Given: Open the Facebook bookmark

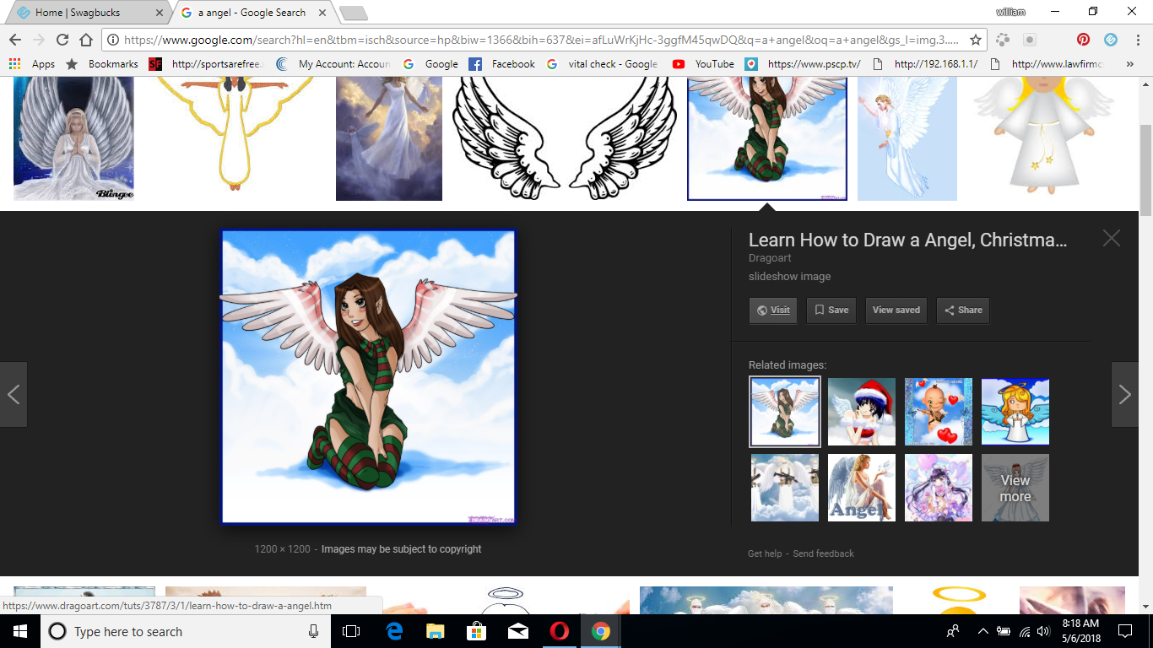Looking at the screenshot, I should (501, 64).
